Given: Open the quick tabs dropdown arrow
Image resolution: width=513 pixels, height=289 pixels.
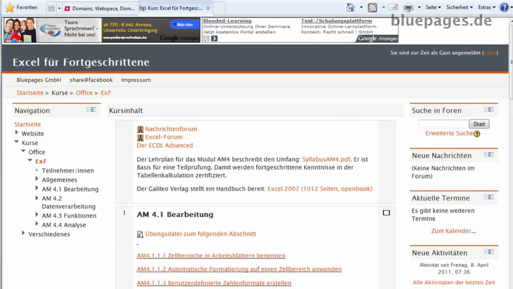Looking at the screenshot, I should (x=59, y=8).
